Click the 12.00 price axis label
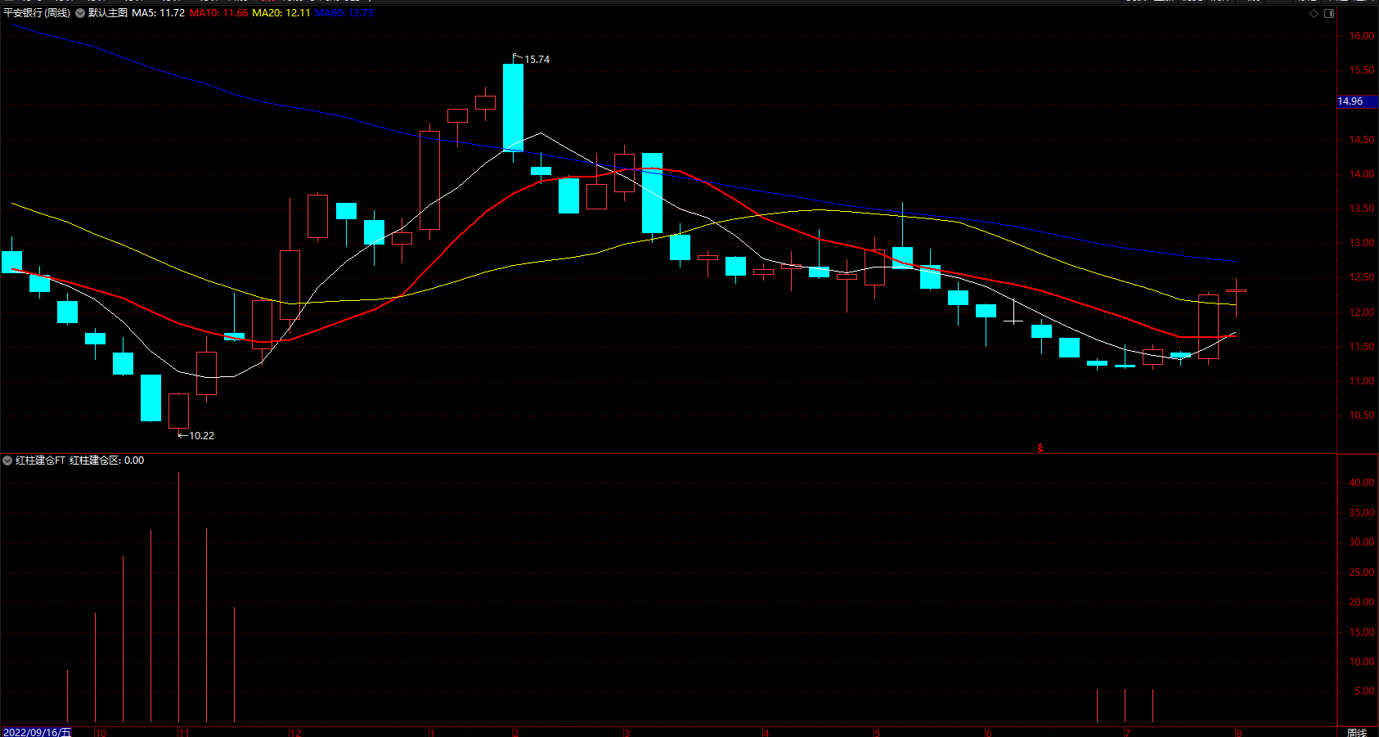Viewport: 1379px width, 737px height. [x=1362, y=312]
